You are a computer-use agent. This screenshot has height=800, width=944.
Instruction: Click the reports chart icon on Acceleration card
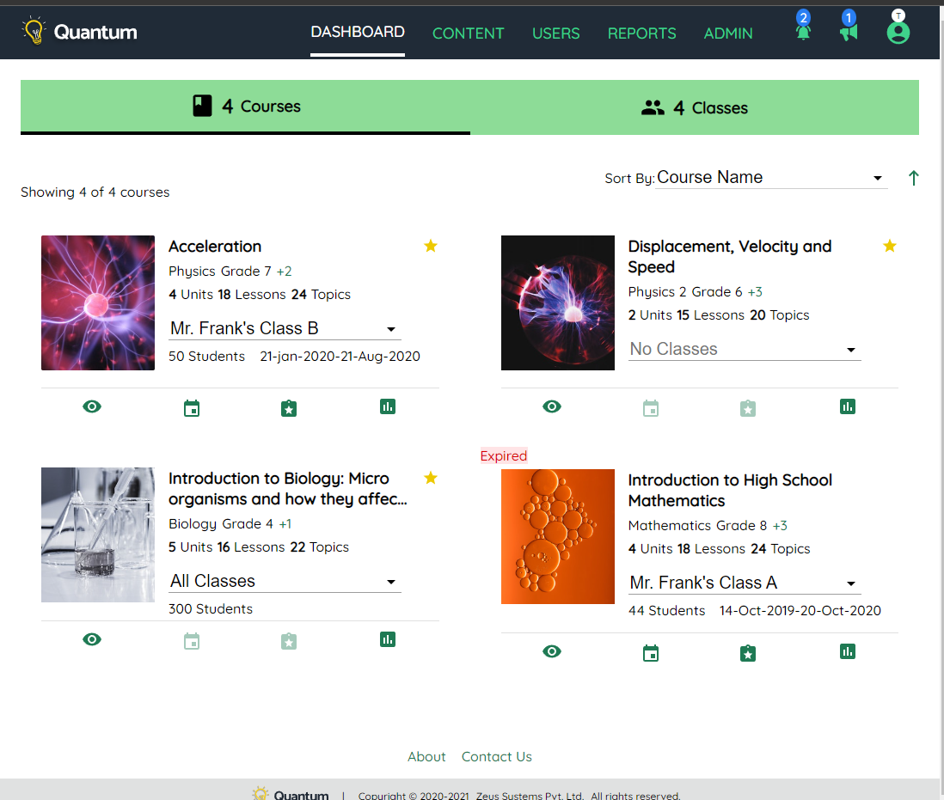(387, 407)
